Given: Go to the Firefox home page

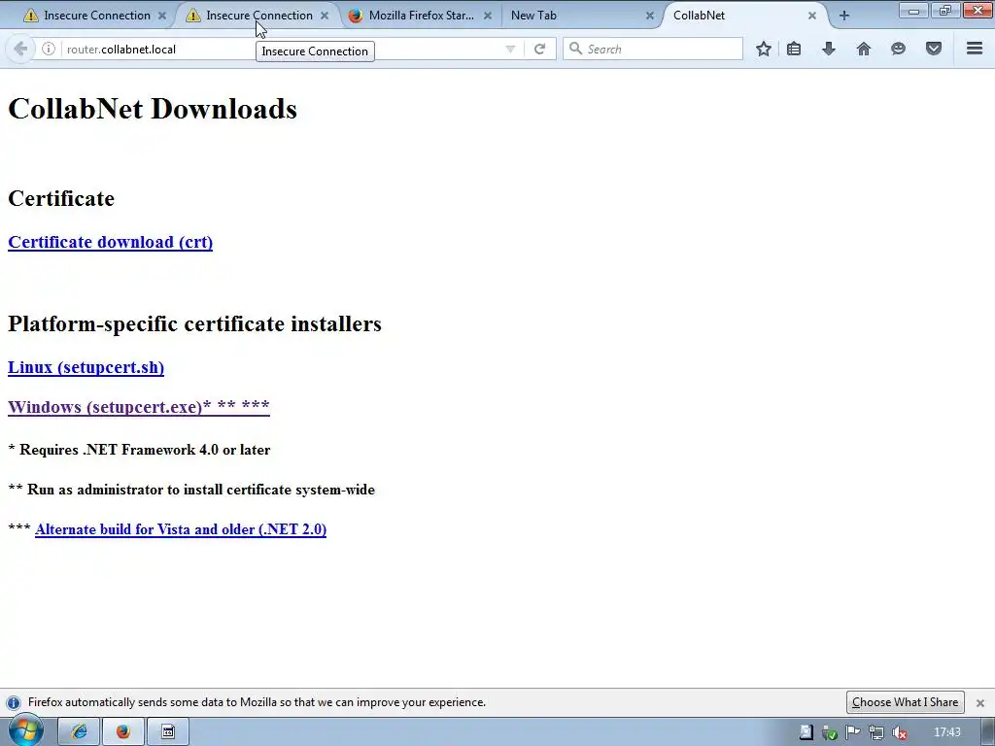Looking at the screenshot, I should 864,49.
